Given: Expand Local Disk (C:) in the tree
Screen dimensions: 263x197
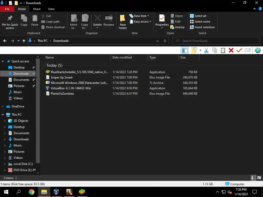Looking at the screenshot, I should coord(5,164).
